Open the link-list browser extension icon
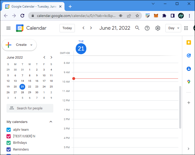195x155 pixels. point(148,16)
